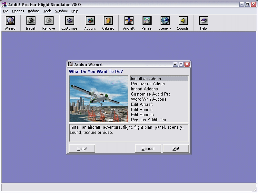The width and height of the screenshot is (258, 193).
Task: Click the Go! button
Action: click(176, 149)
